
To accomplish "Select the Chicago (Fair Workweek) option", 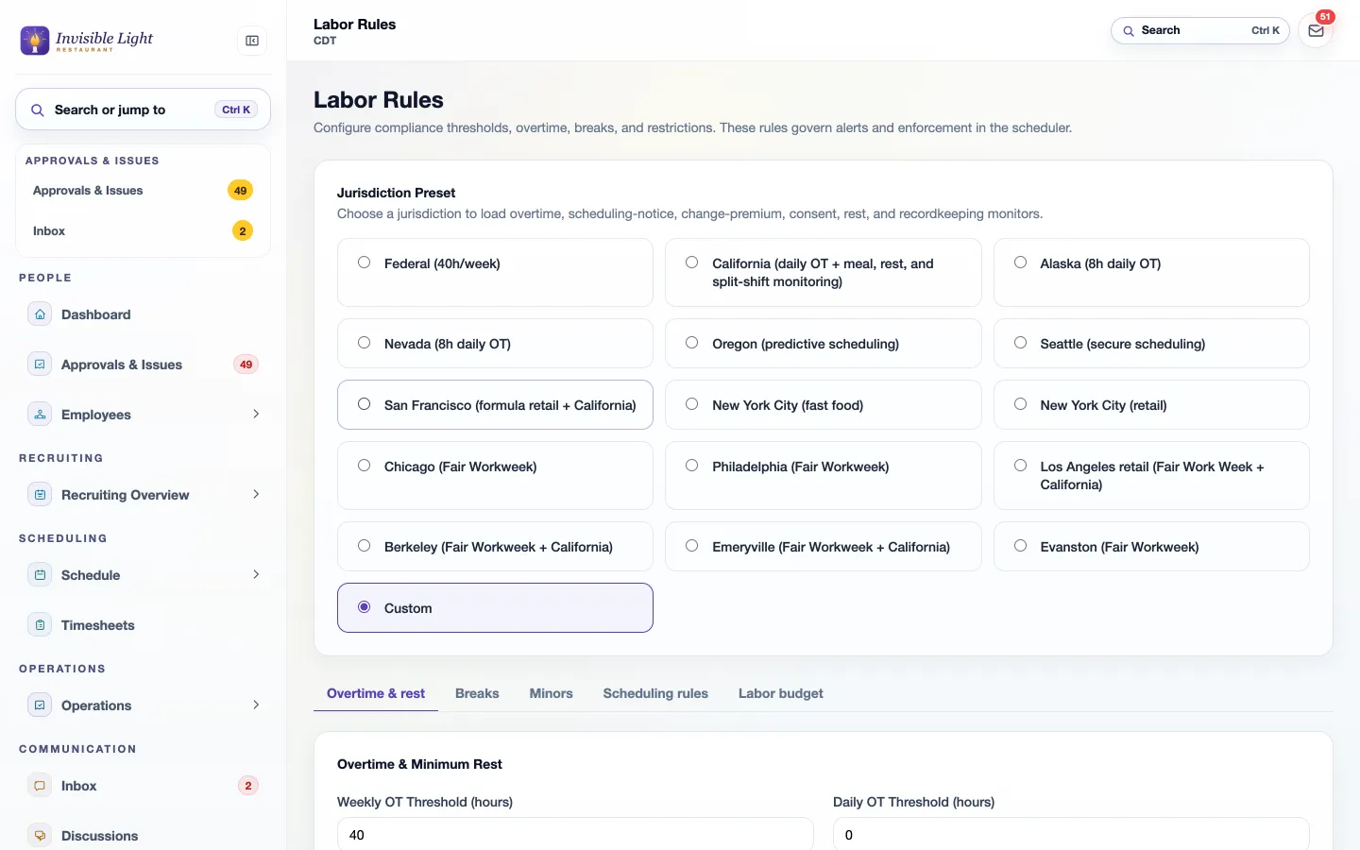I will 495,475.
